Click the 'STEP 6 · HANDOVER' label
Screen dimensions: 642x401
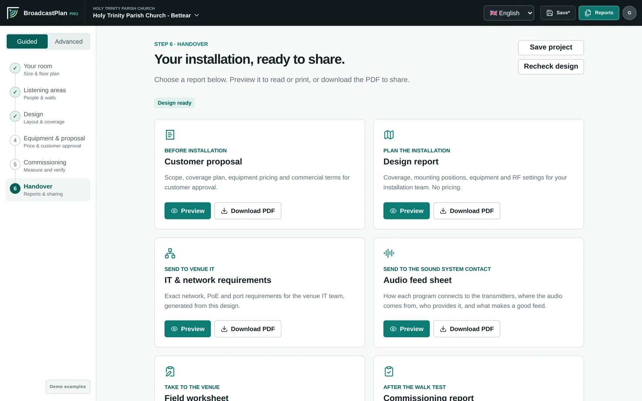[x=181, y=44]
